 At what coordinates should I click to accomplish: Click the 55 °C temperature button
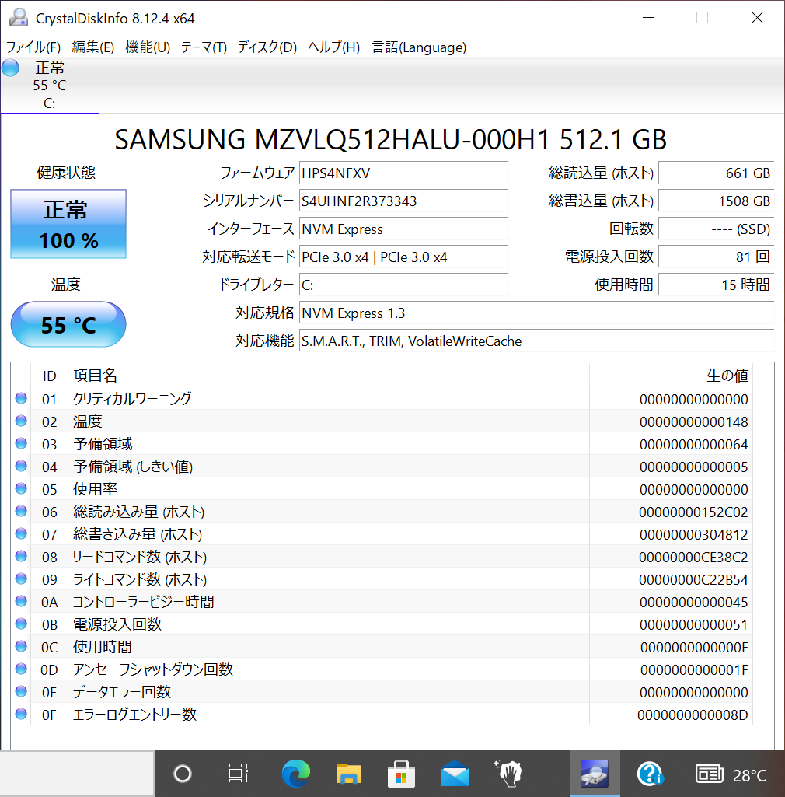pos(68,324)
